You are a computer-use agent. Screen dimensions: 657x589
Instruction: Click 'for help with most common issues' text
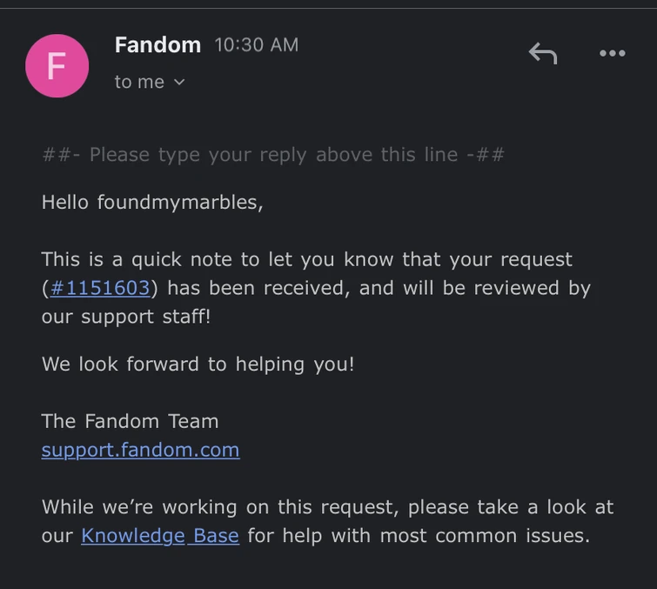[418, 536]
